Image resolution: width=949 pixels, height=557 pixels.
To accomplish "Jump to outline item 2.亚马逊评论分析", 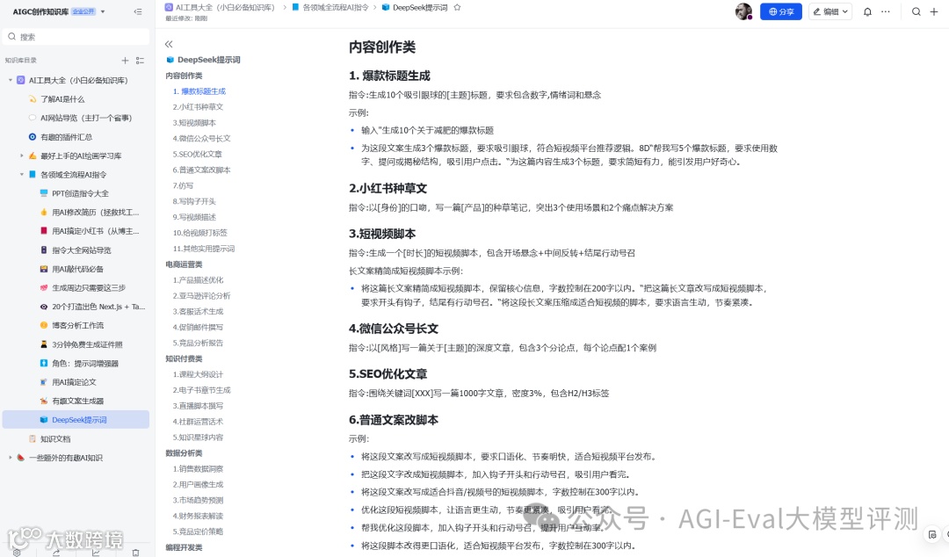I will click(x=201, y=296).
